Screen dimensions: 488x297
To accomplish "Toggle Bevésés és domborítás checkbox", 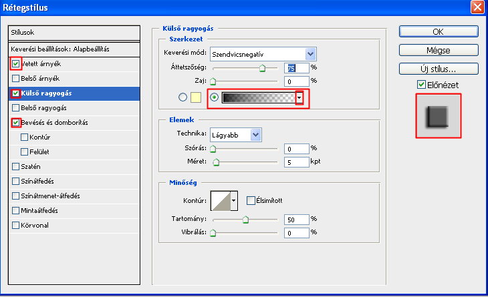I will [x=15, y=122].
